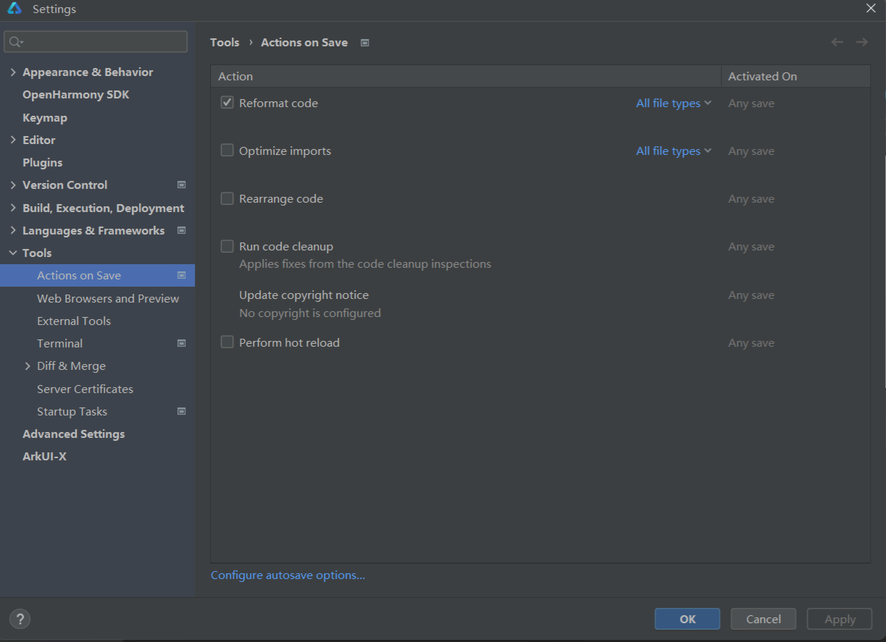The height and width of the screenshot is (642, 886).
Task: Click the Update copyright notice label
Action: [x=304, y=295]
